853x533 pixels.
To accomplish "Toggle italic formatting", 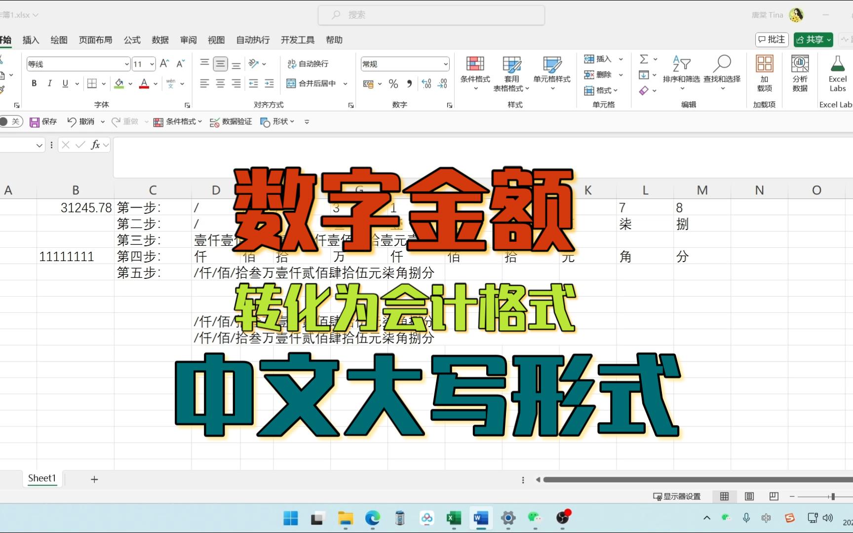I will (x=49, y=83).
